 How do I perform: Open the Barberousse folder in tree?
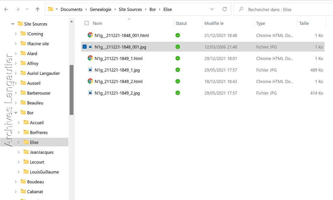(39, 93)
